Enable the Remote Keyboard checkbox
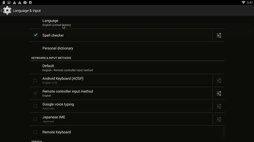The height and width of the screenshot is (142, 254). point(35,132)
